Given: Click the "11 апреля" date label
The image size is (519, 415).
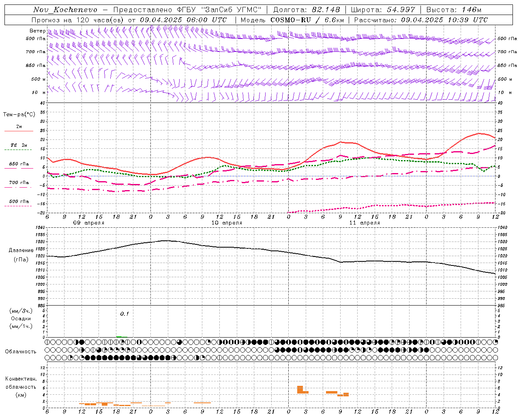Looking at the screenshot, I should [x=365, y=223].
